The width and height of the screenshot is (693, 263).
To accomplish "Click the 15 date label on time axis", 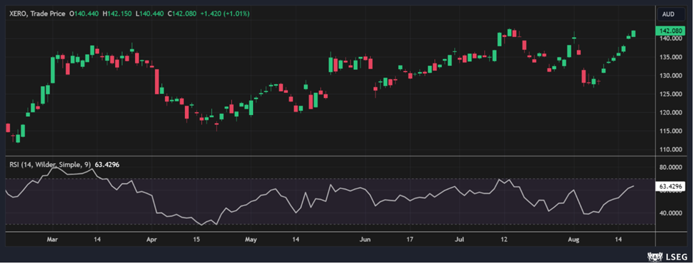I will [196, 240].
